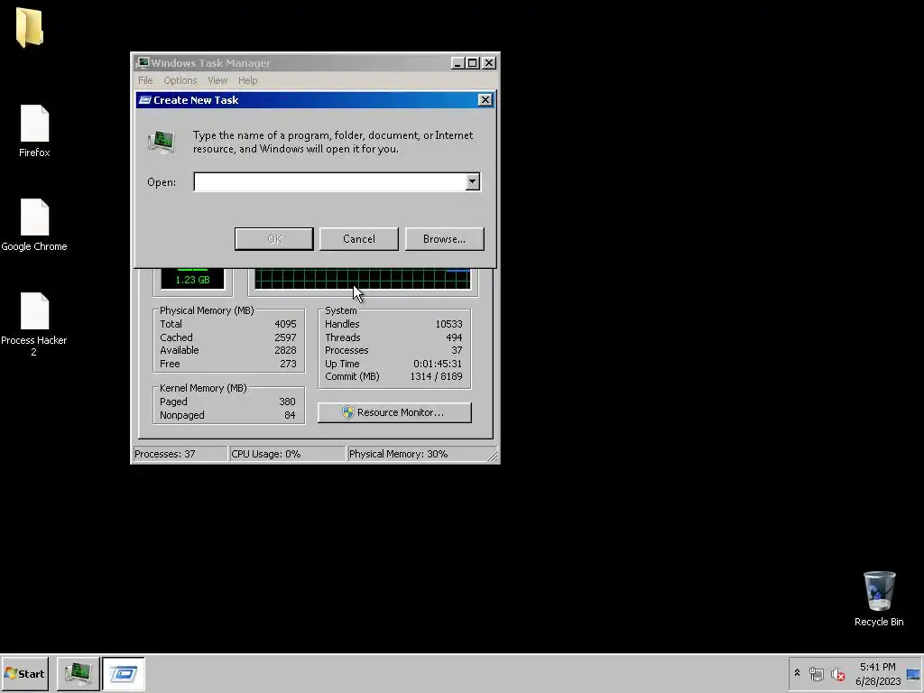Open Resource Monitor from Task Manager
The image size is (924, 693).
pyautogui.click(x=394, y=412)
